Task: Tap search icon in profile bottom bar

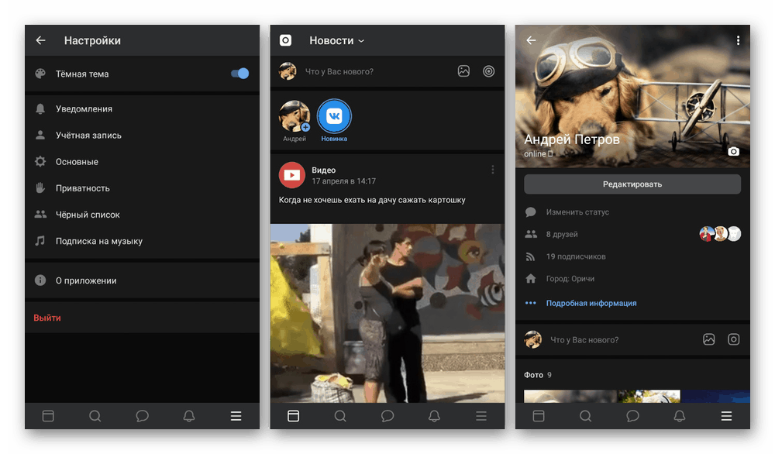Action: point(585,416)
